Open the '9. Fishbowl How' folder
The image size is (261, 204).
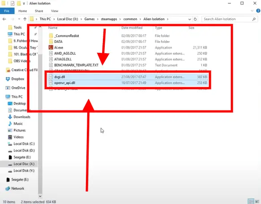coord(26,41)
